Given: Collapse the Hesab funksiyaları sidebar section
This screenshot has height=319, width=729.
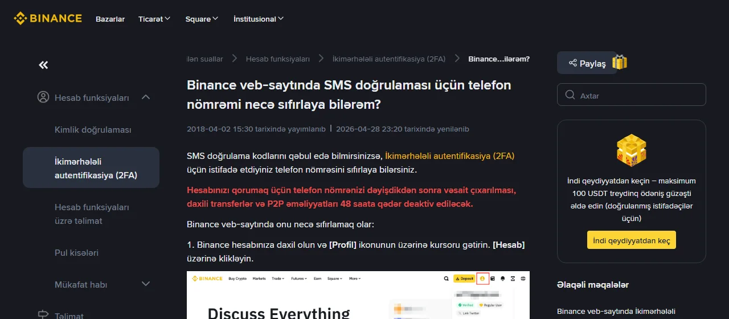Looking at the screenshot, I should pos(146,97).
